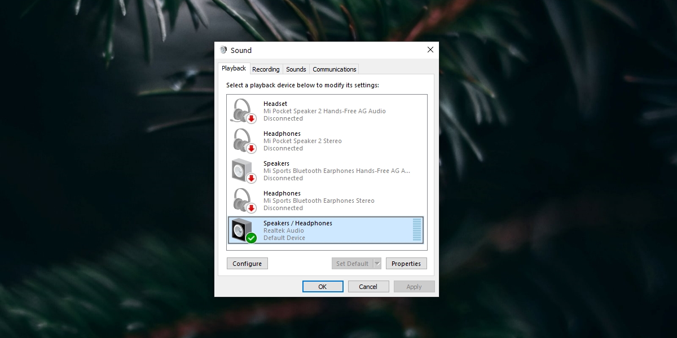
Task: Switch to the Sounds tab
Action: coord(296,69)
